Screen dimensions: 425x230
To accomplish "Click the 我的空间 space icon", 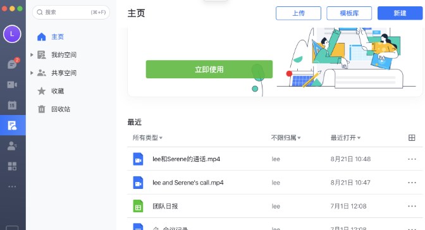I will (42, 55).
